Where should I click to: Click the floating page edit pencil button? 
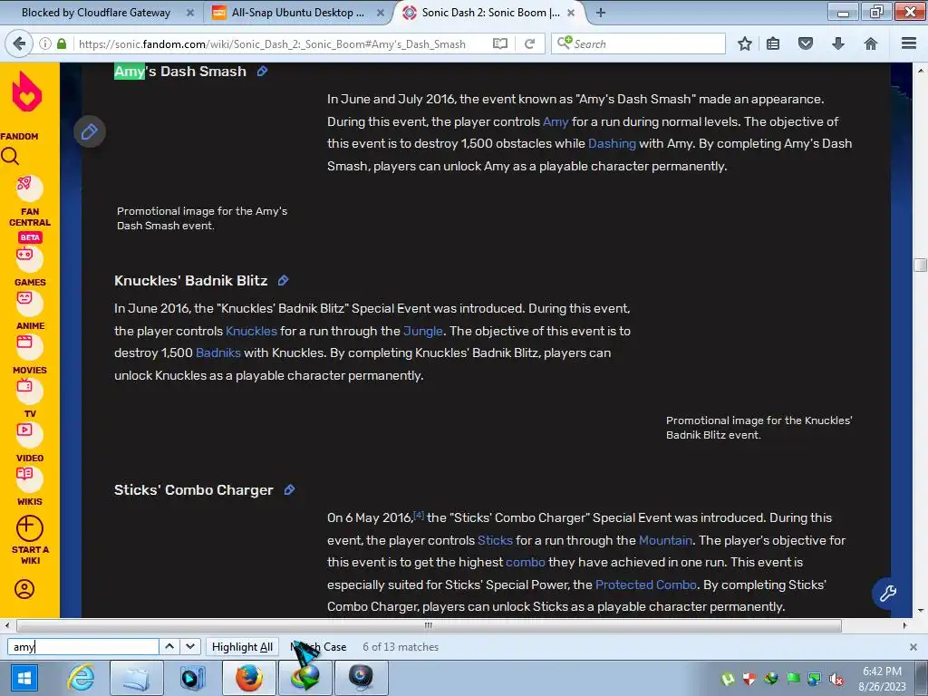[90, 131]
